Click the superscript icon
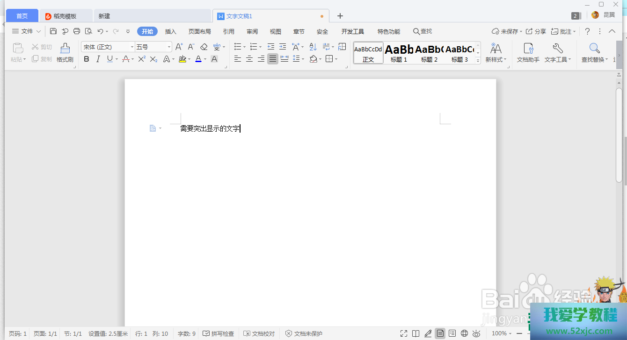Screen dimensions: 627x340 pyautogui.click(x=141, y=59)
